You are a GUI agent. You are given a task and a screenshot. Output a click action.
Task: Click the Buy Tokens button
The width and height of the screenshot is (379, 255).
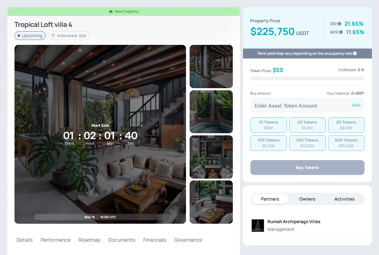point(307,167)
